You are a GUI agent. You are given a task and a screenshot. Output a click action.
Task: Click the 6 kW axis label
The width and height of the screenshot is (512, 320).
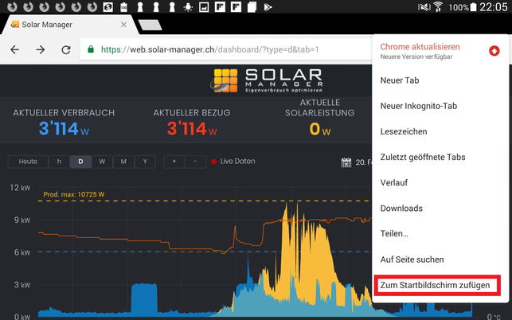21,252
